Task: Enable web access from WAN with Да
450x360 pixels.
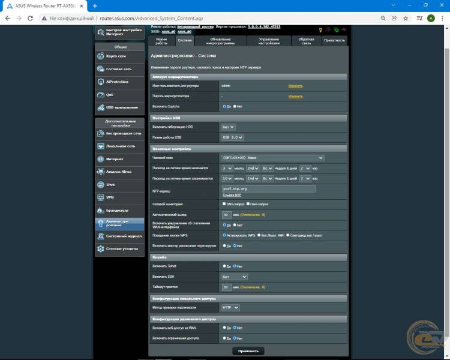Action: [x=224, y=328]
